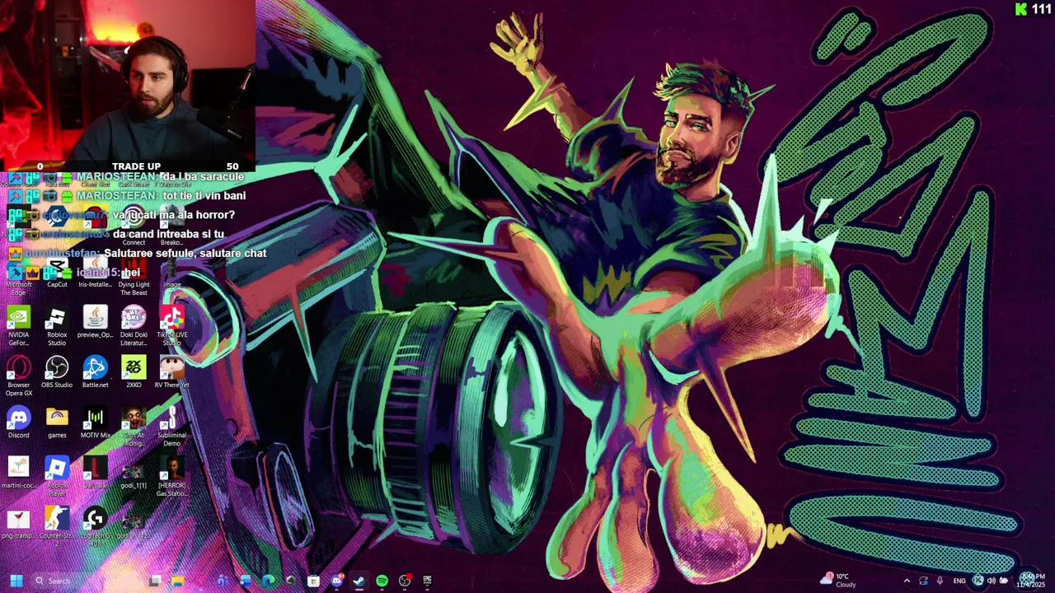Open microphone indicator in system tray

940,581
